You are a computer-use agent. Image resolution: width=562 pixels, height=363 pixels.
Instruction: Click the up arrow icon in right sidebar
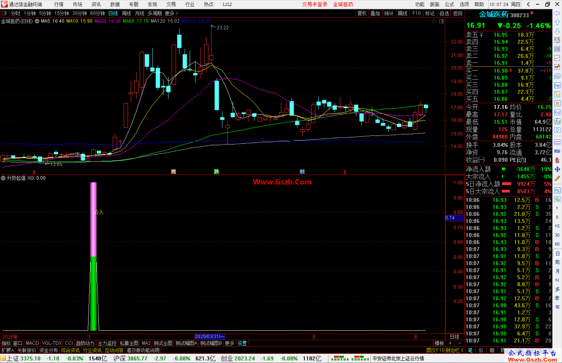pos(557,22)
